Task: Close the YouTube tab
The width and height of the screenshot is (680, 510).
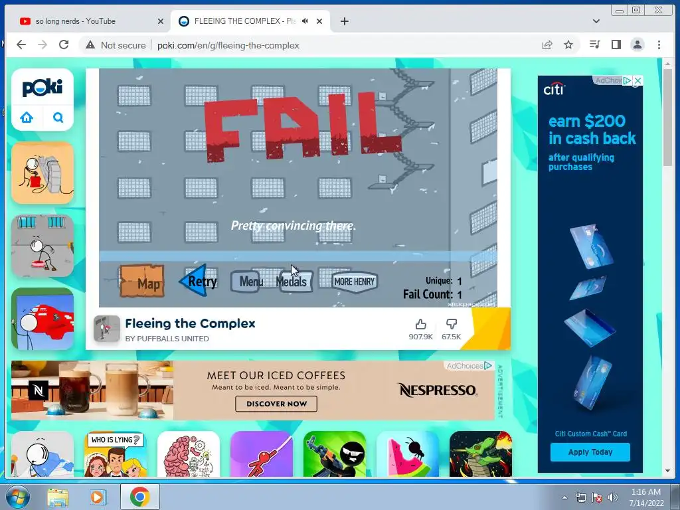Action: [x=161, y=21]
